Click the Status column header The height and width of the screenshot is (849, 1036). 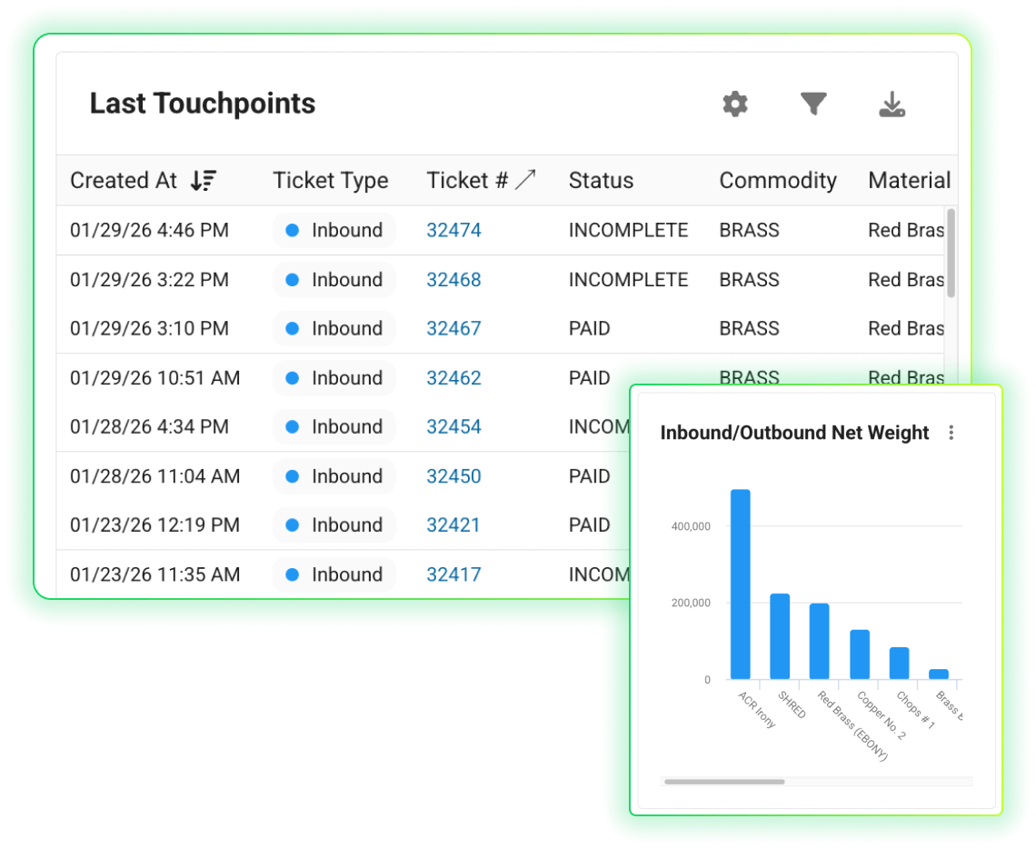pos(601,181)
